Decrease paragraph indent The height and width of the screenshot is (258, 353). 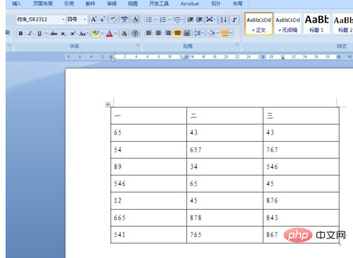tap(191, 20)
